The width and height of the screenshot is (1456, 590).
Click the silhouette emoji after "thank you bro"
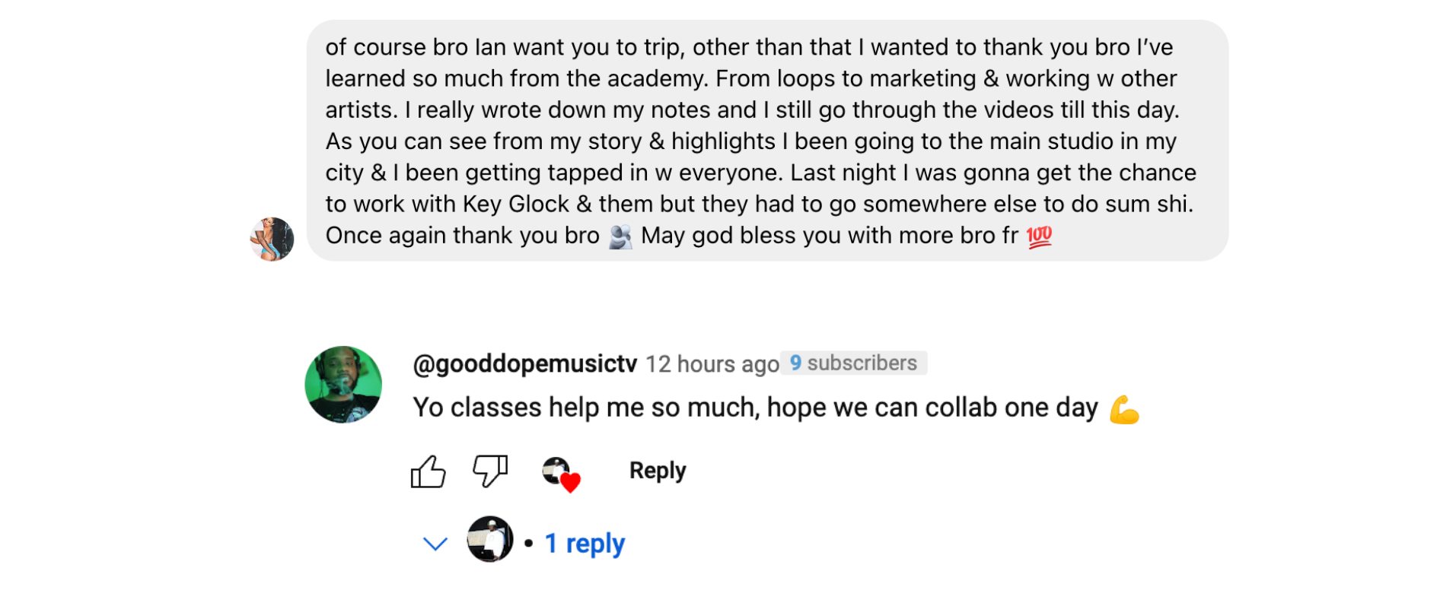coord(620,236)
